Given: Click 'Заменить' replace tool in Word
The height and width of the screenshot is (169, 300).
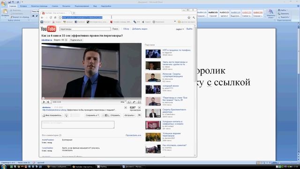Looking at the screenshot, I should [x=284, y=14].
